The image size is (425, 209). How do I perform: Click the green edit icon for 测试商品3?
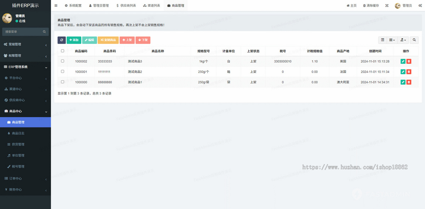coord(403,61)
